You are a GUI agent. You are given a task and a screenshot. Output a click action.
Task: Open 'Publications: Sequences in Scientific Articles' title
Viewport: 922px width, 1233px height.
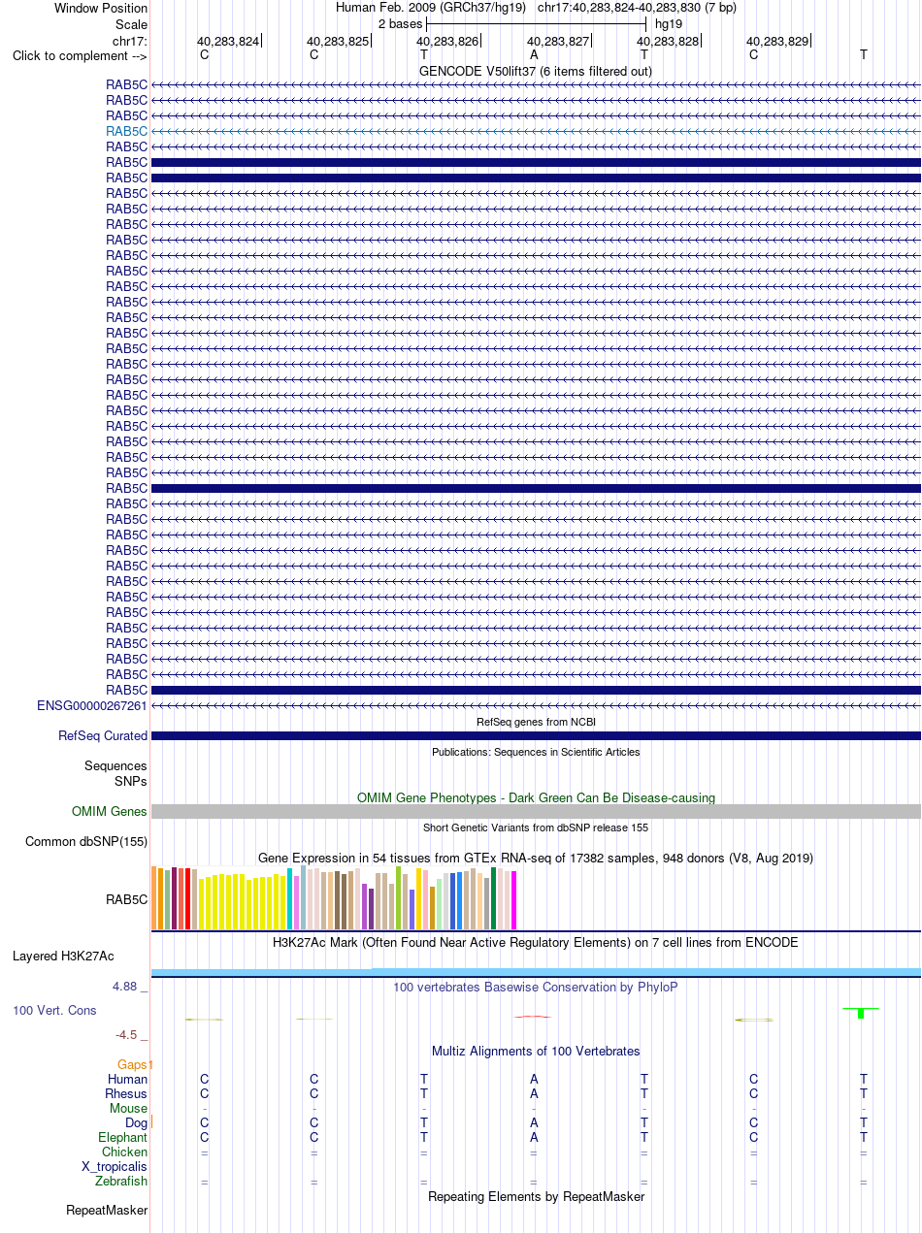(x=536, y=752)
